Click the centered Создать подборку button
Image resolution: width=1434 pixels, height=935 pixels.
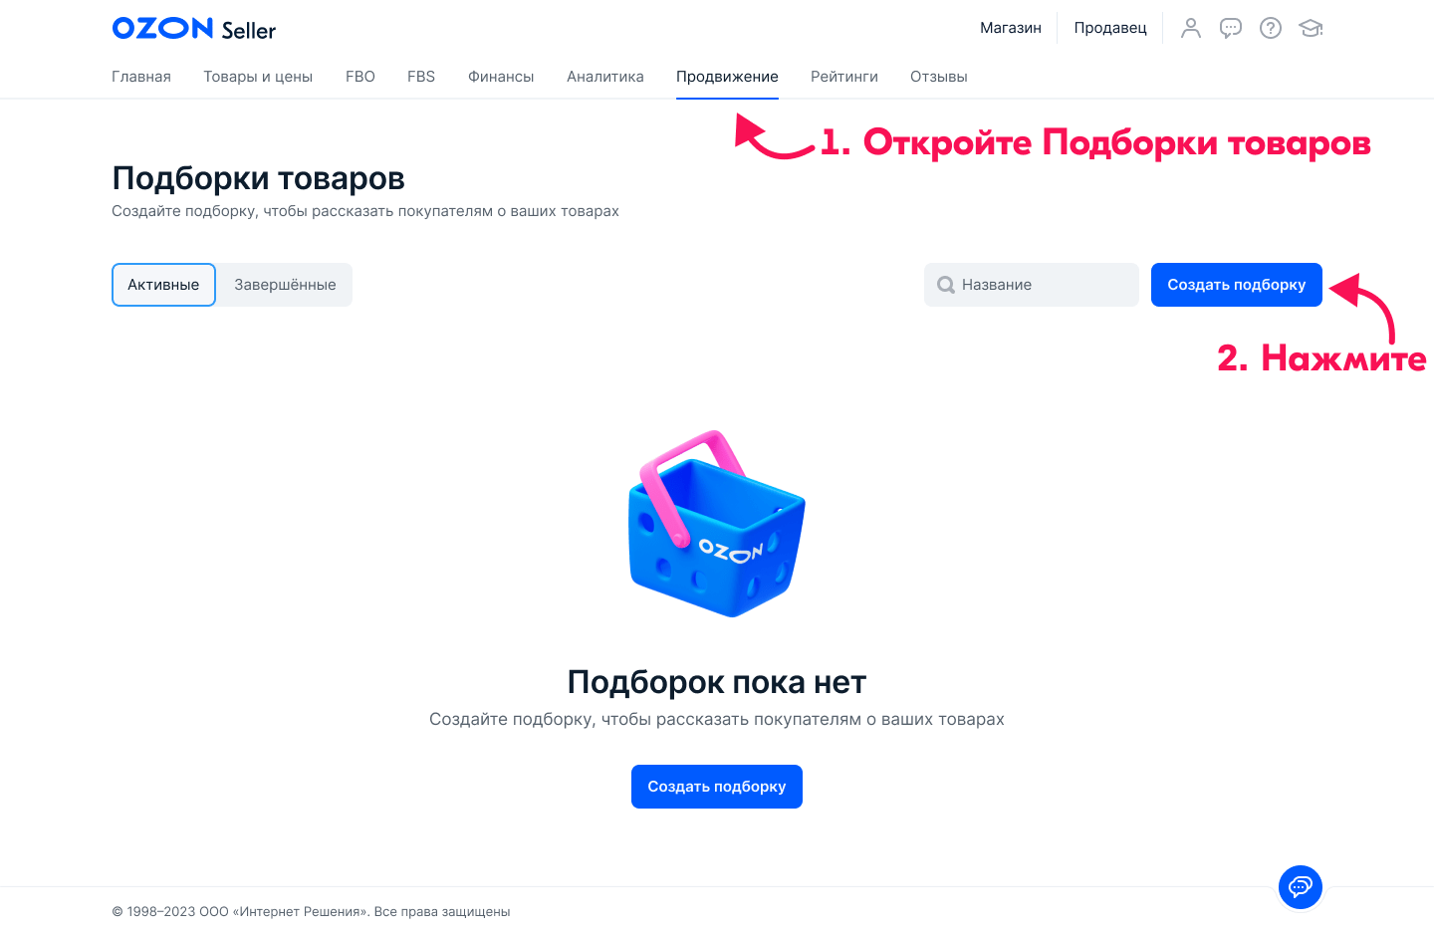click(x=717, y=787)
